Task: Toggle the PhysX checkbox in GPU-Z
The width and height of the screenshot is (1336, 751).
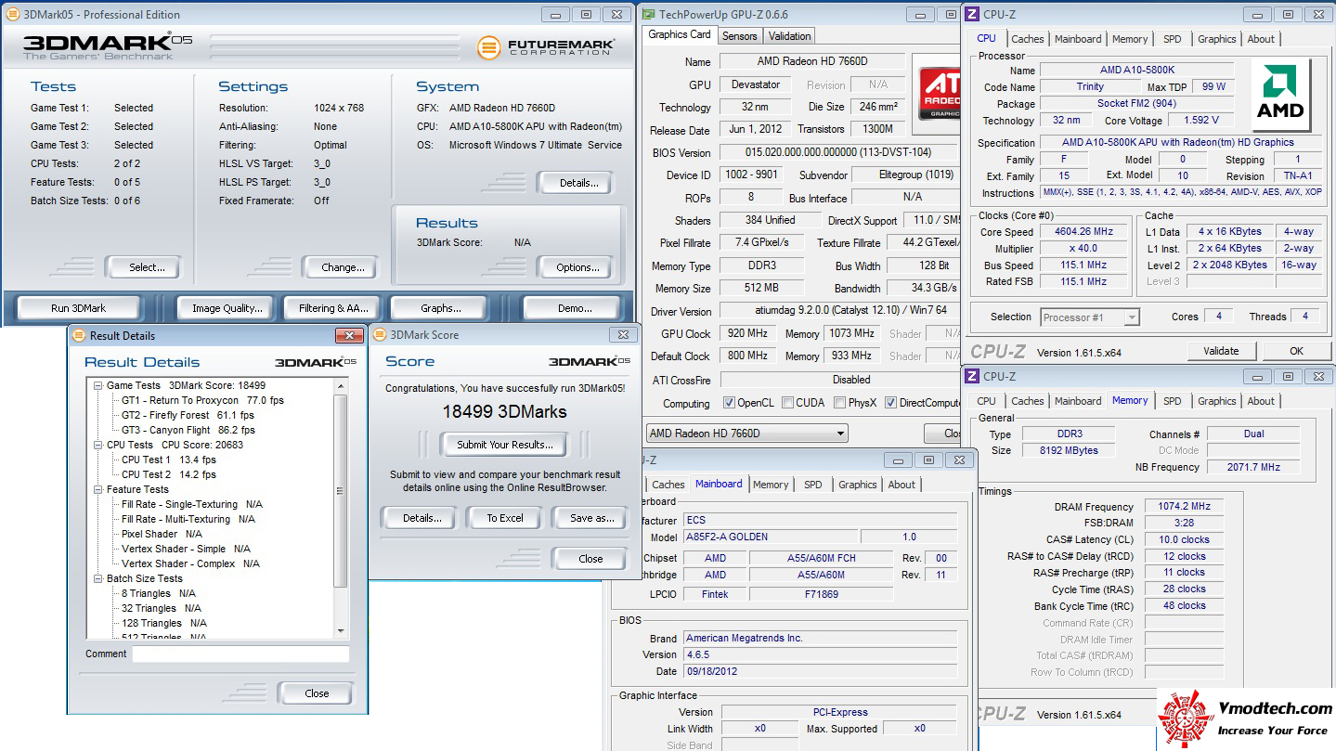Action: pos(839,403)
